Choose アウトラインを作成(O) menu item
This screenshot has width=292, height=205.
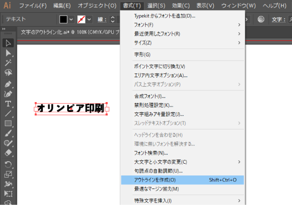pyautogui.click(x=182, y=180)
